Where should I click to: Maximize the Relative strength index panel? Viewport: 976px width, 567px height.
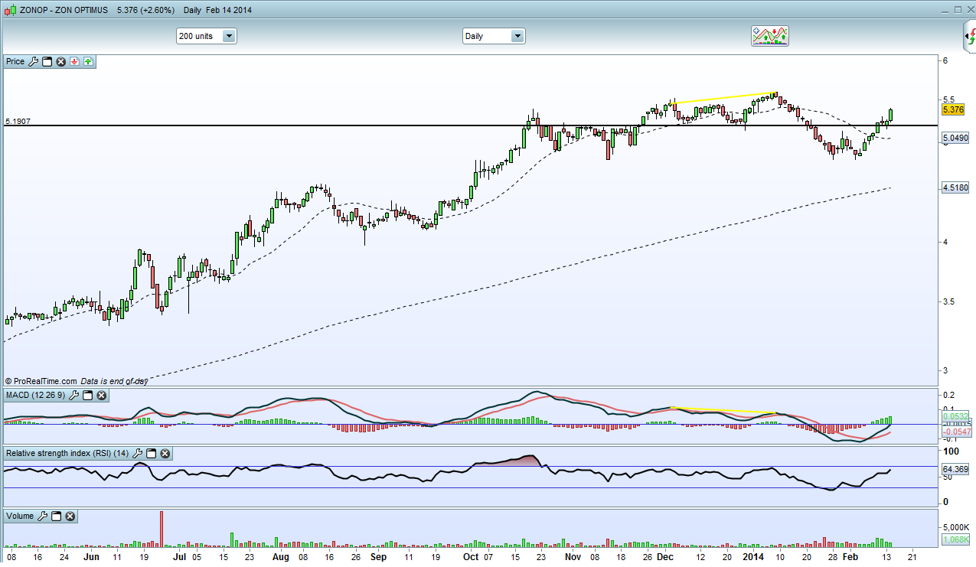152,454
